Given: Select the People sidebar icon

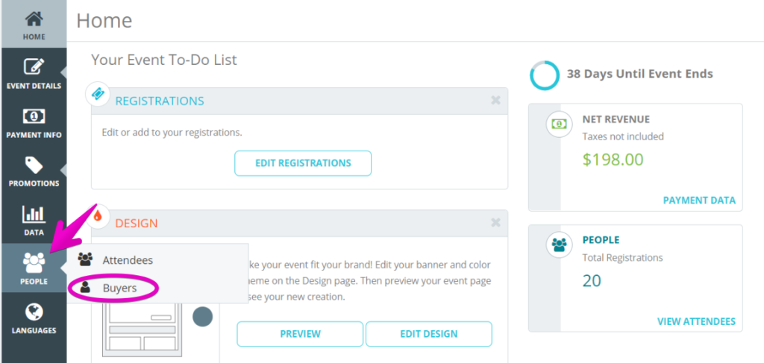Looking at the screenshot, I should (34, 263).
